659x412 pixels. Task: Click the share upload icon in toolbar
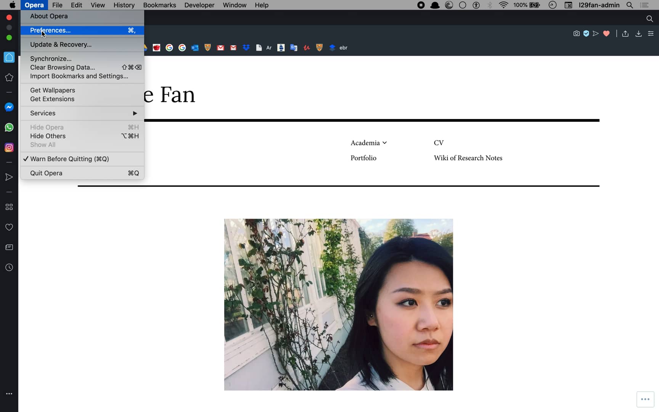625,34
